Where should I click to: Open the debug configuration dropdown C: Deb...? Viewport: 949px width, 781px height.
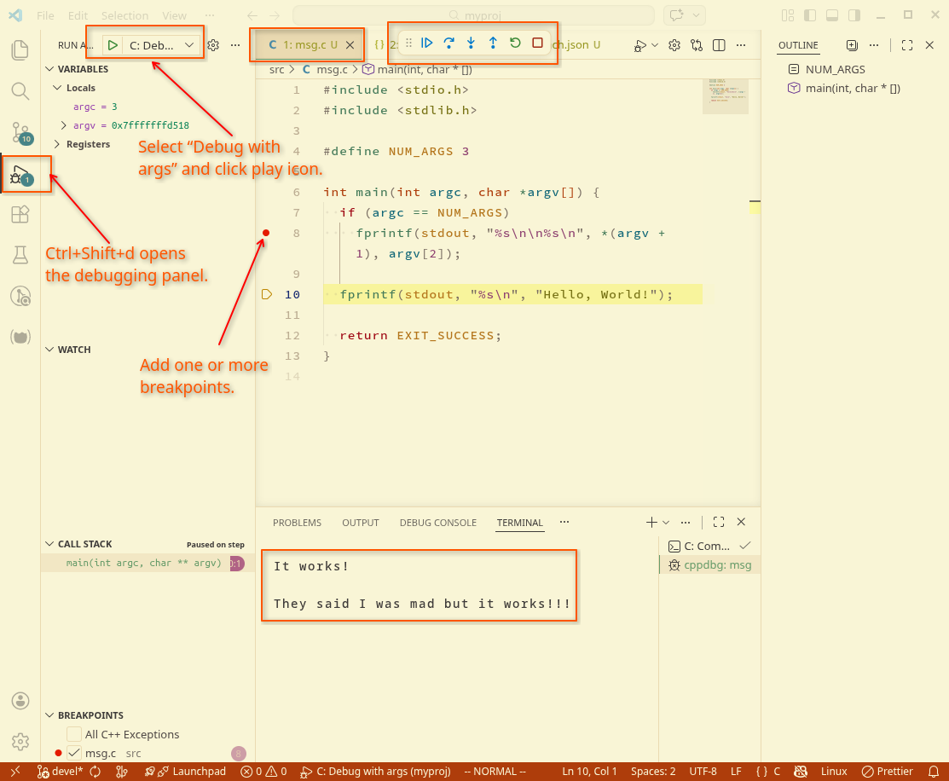162,45
